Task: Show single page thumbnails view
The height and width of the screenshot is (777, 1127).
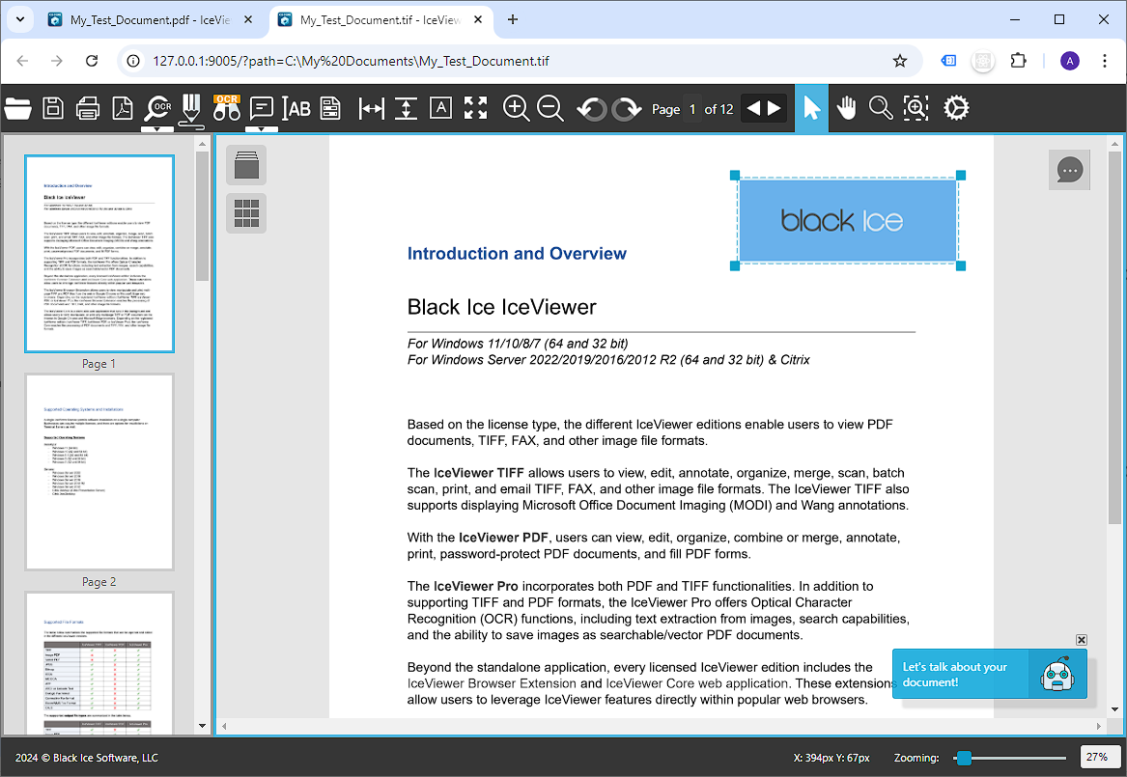Action: [246, 165]
